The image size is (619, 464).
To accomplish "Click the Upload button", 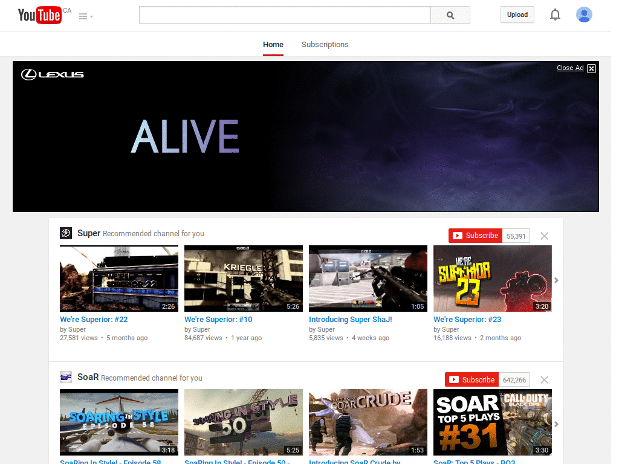I will pyautogui.click(x=517, y=14).
